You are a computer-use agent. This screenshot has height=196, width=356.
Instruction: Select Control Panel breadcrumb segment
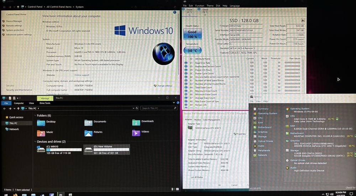point(35,7)
